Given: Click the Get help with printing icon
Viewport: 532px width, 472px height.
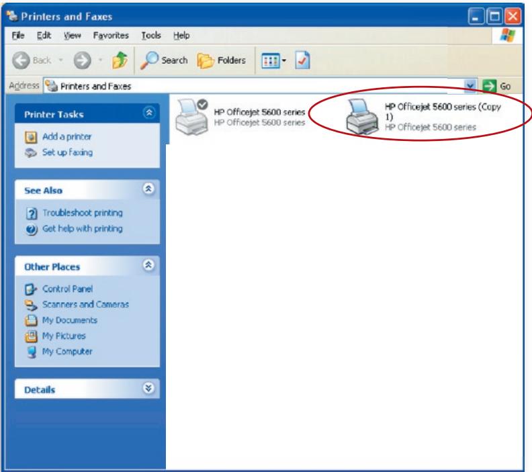Looking at the screenshot, I should pyautogui.click(x=31, y=230).
